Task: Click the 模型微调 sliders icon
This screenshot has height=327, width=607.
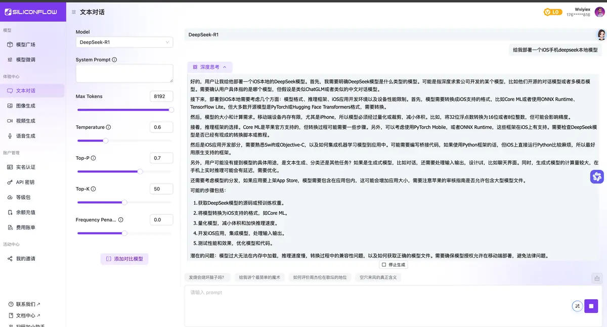Action: pyautogui.click(x=10, y=60)
